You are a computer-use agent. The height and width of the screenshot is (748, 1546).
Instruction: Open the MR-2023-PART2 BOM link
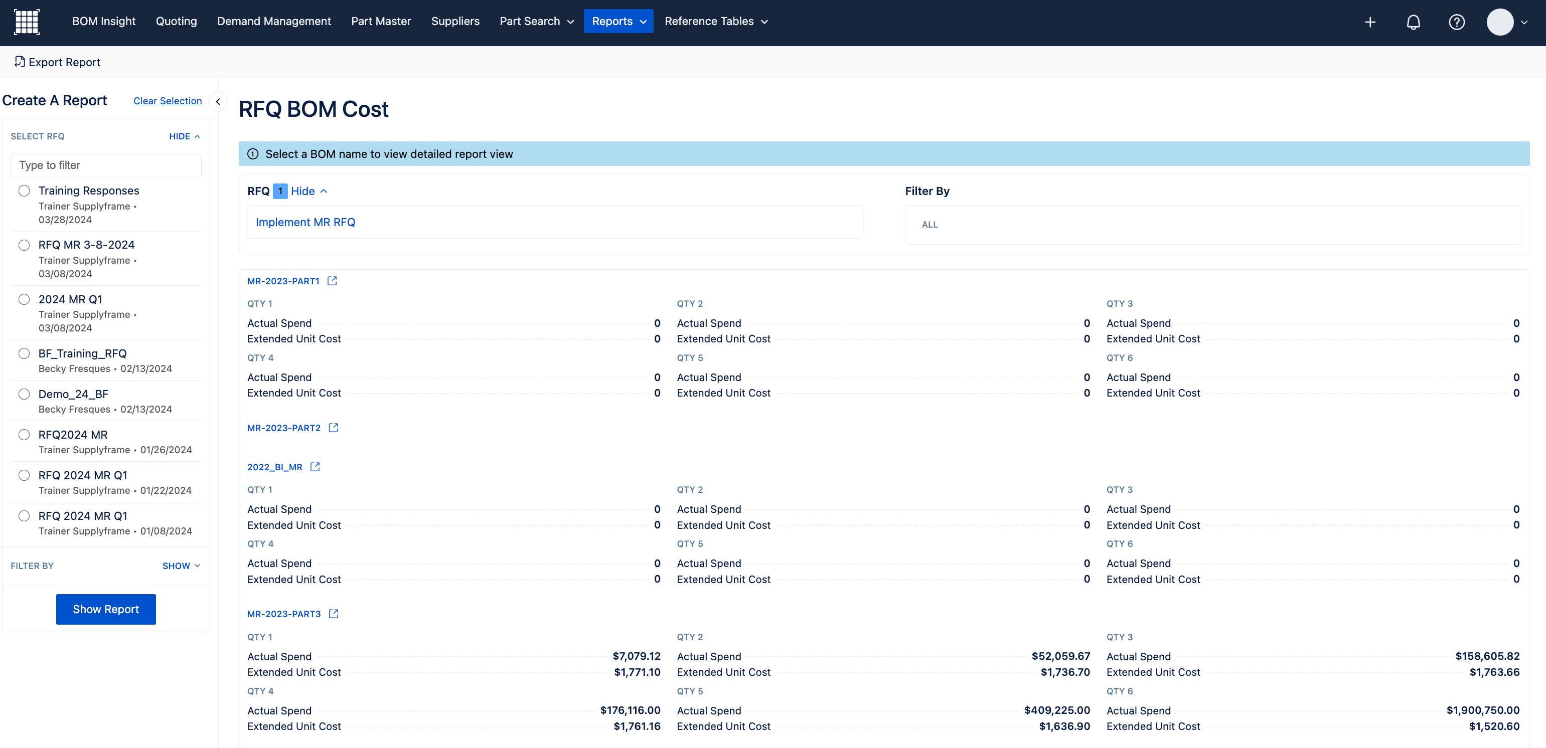point(284,428)
